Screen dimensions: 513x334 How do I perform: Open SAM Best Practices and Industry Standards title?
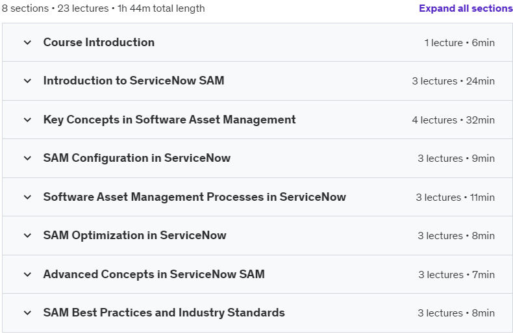coord(164,313)
